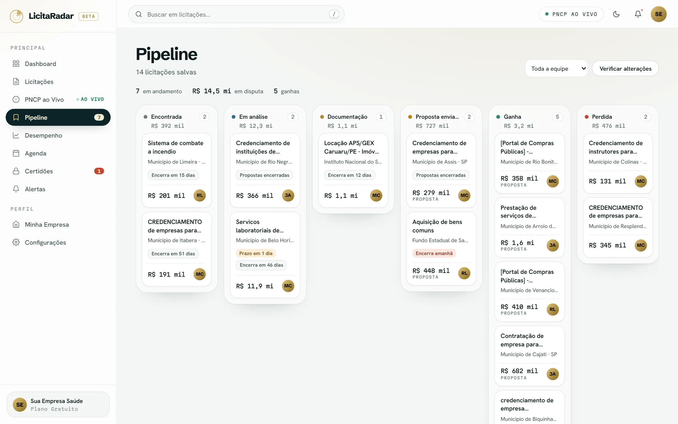Focus the Buscar em licitações search field
678x424 pixels.
click(236, 14)
